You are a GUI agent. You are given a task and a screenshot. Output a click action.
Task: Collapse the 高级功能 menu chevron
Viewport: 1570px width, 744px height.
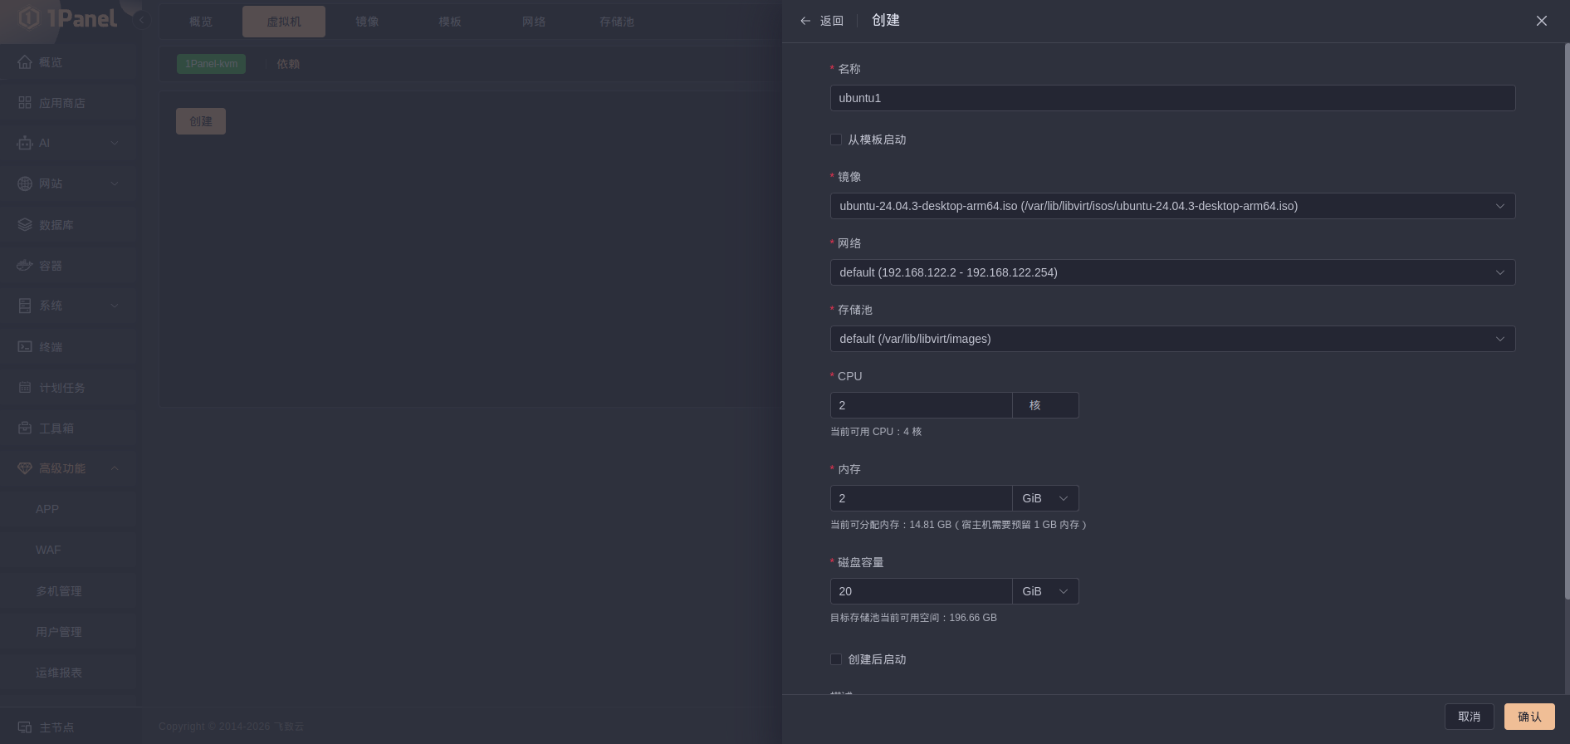[x=115, y=468]
